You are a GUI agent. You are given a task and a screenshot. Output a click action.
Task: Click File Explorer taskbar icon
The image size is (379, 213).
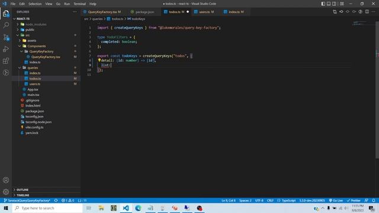pyautogui.click(x=101, y=208)
